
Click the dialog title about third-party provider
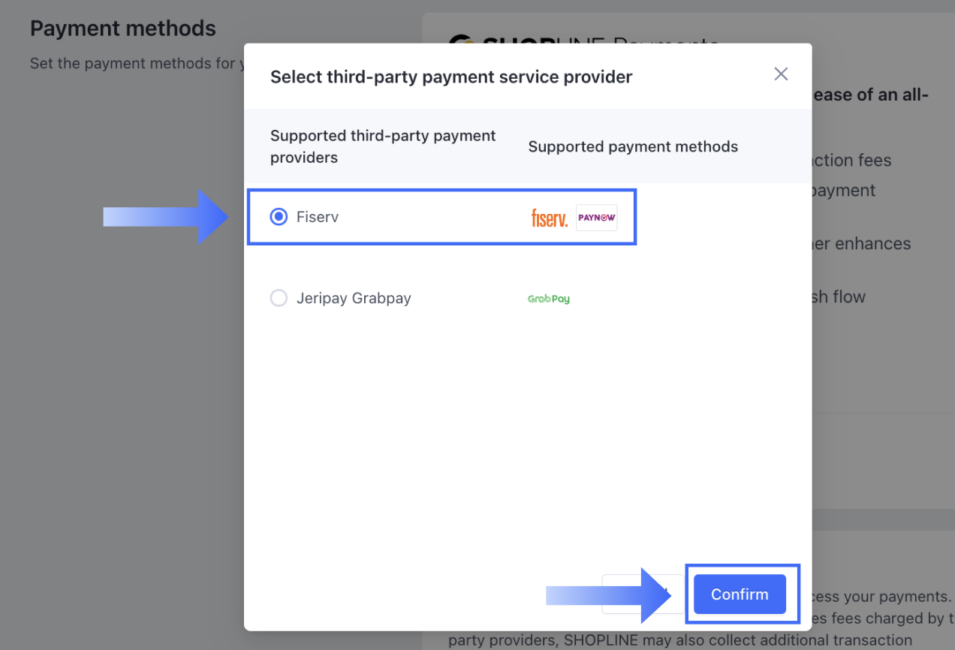click(451, 77)
